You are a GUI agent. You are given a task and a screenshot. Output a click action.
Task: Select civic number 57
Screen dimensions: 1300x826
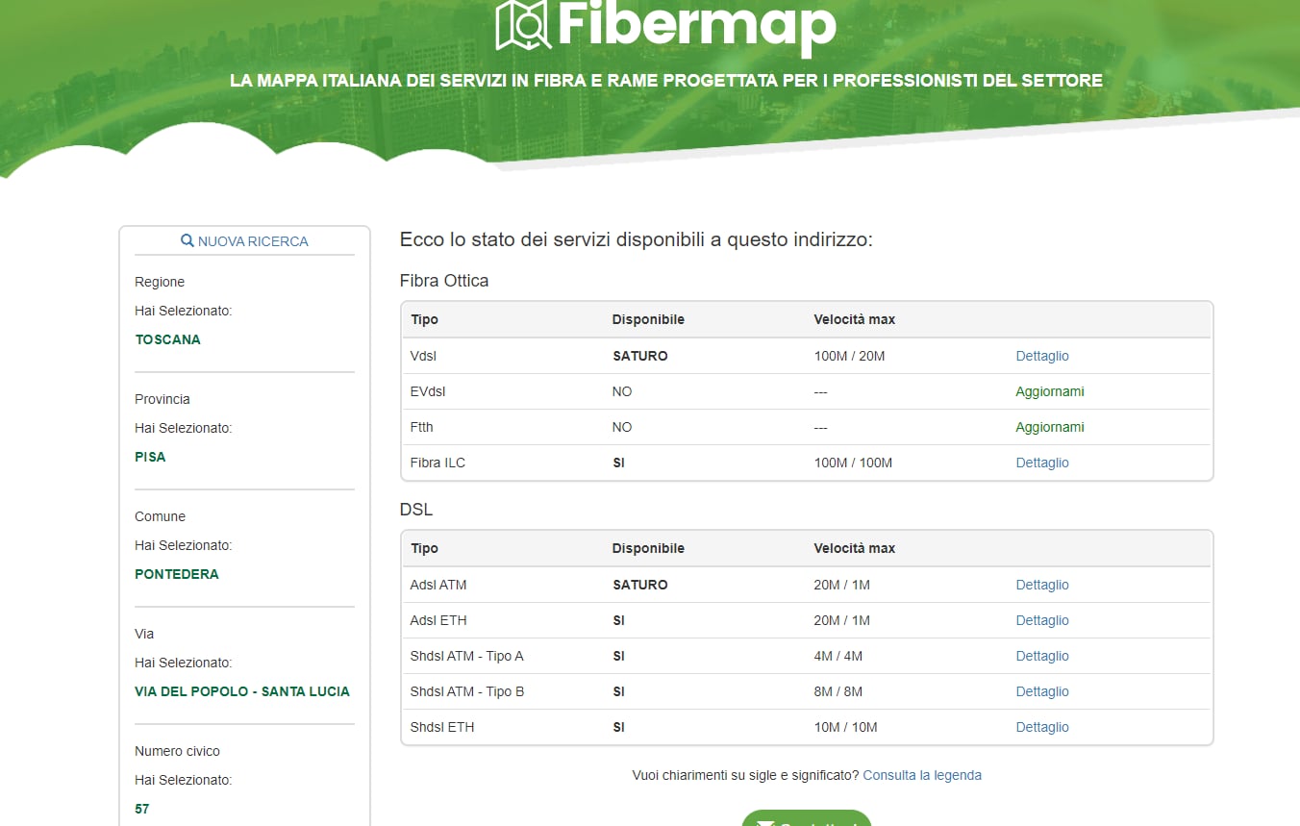(142, 809)
